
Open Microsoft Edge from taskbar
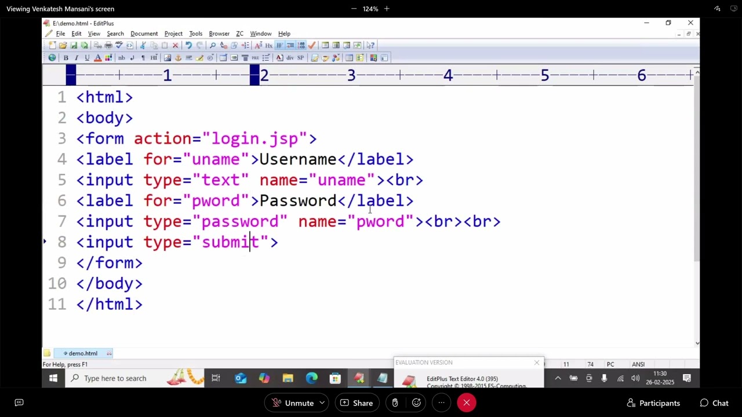(x=311, y=378)
